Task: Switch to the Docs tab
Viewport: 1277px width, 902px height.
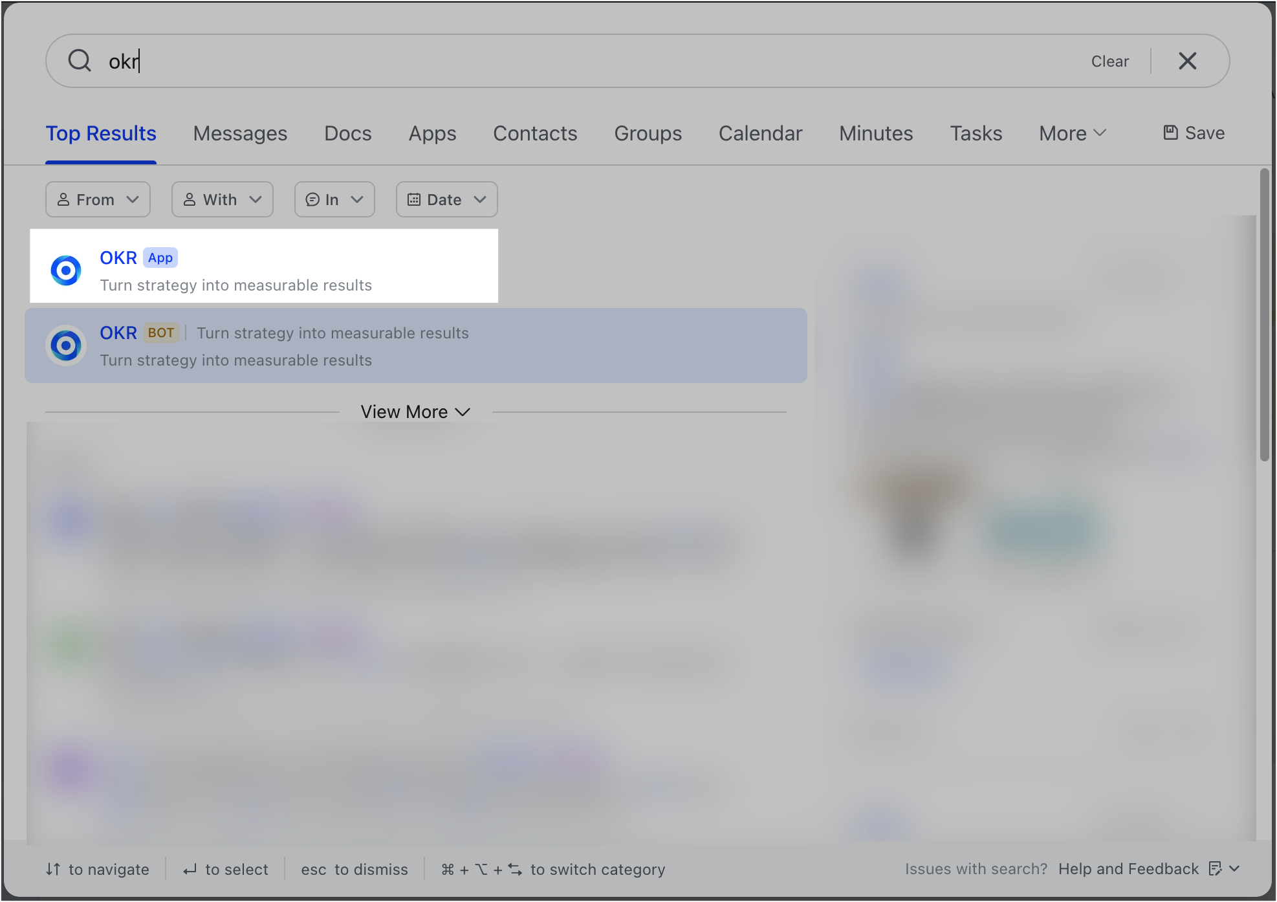Action: [347, 133]
